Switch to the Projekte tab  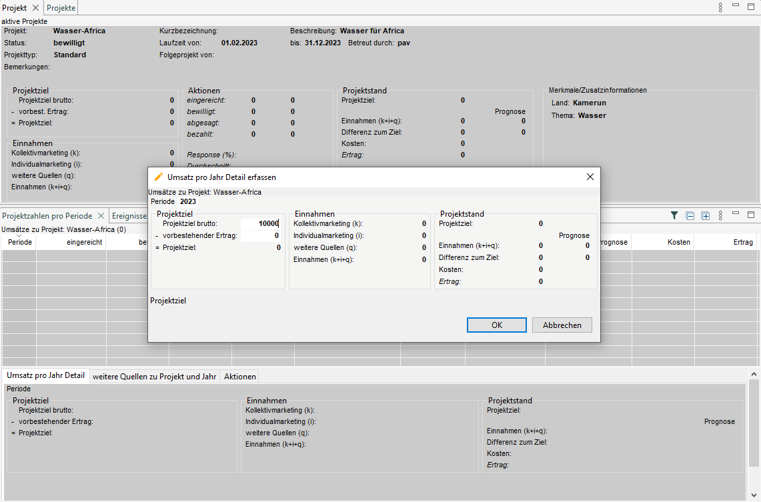click(61, 8)
